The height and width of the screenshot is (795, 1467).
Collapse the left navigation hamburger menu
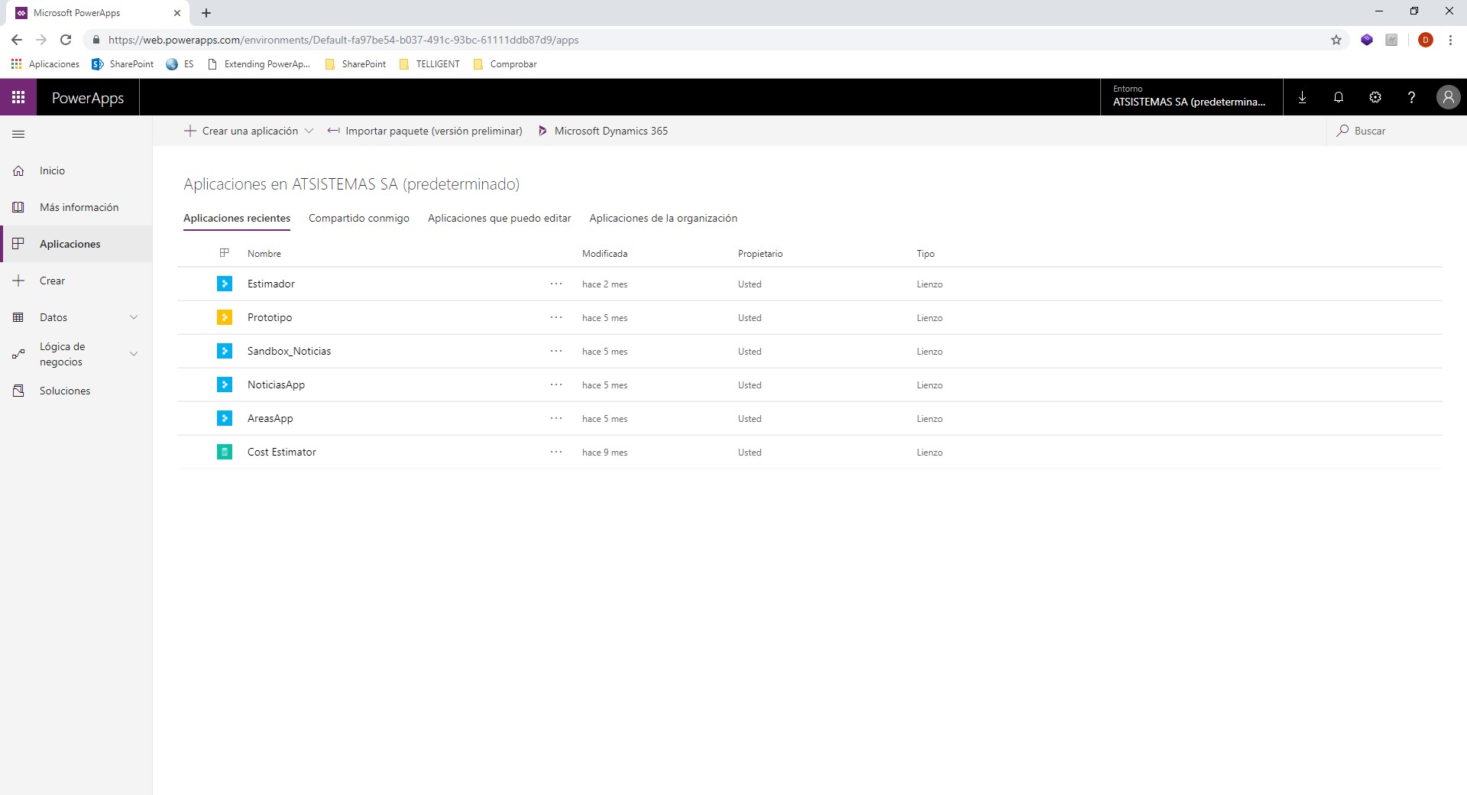point(18,135)
